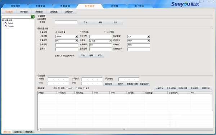Image resolution: width=216 pixels, height=135 pixels.
Task: Select the onvif设备 radio button
Action: (x=105, y=32)
